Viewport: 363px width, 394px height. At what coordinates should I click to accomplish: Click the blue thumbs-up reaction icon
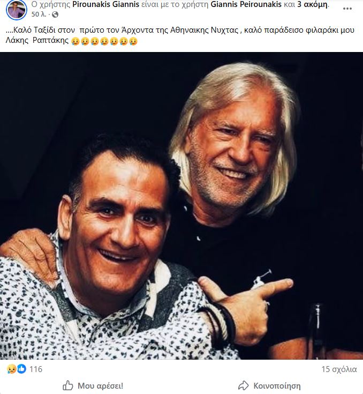pyautogui.click(x=21, y=369)
